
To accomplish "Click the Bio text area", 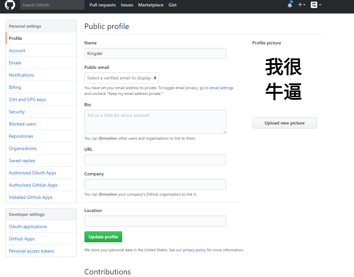I will click(x=155, y=122).
